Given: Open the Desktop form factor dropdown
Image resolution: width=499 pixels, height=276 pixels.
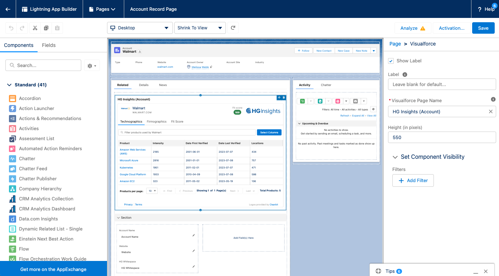Looking at the screenshot, I should pos(140,28).
